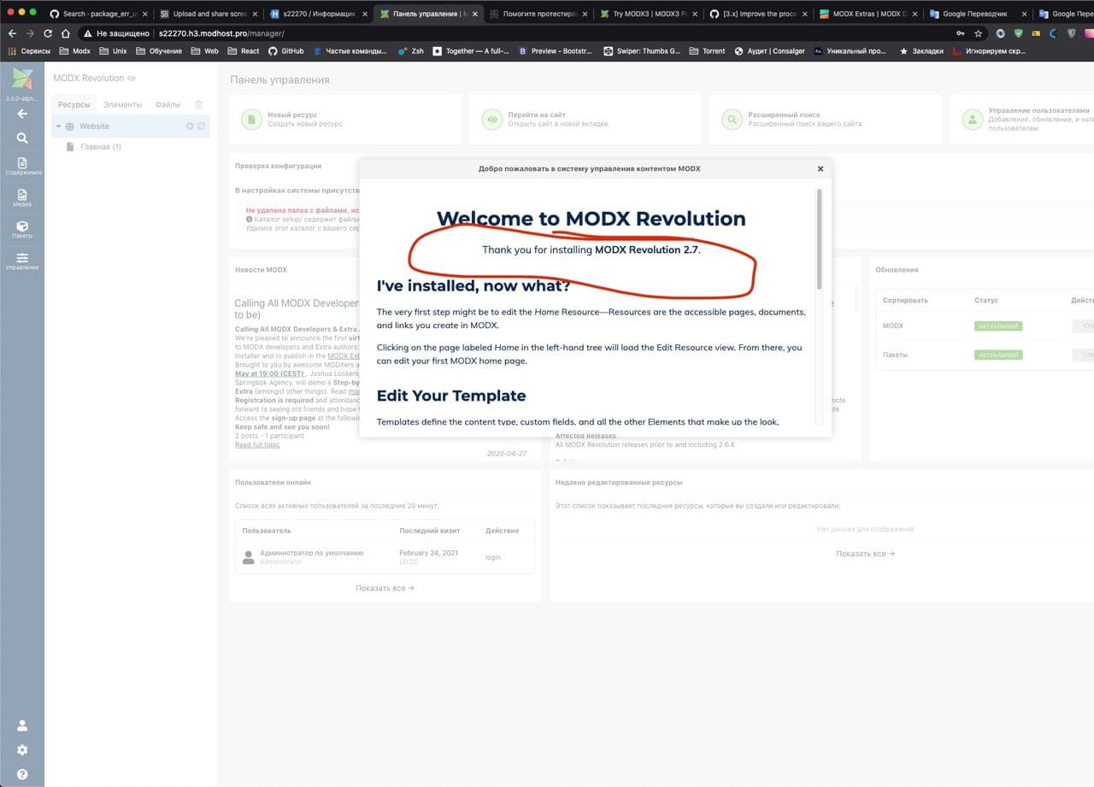Bookmark this page with the star icon
Viewport: 1094px width, 787px height.
979,33
